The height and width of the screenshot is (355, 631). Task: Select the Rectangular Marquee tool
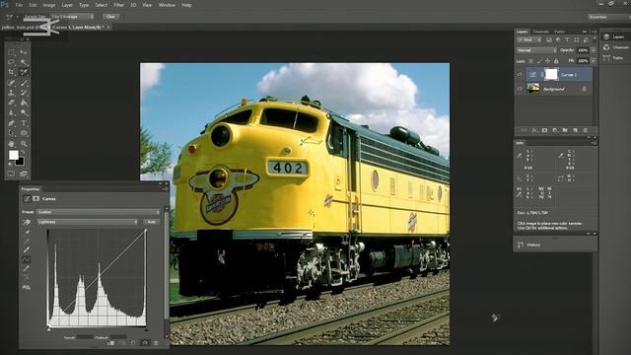point(11,52)
